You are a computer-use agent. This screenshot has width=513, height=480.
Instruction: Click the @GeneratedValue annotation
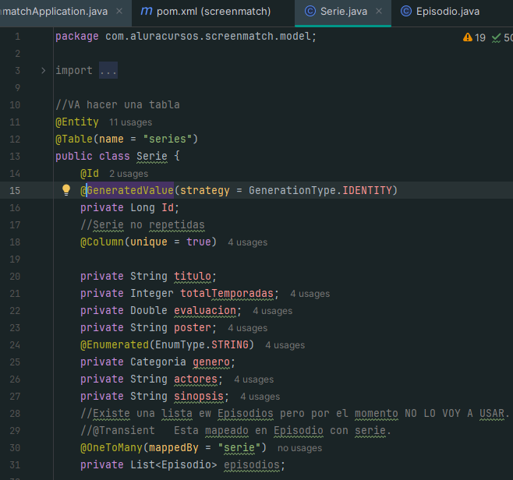click(127, 190)
